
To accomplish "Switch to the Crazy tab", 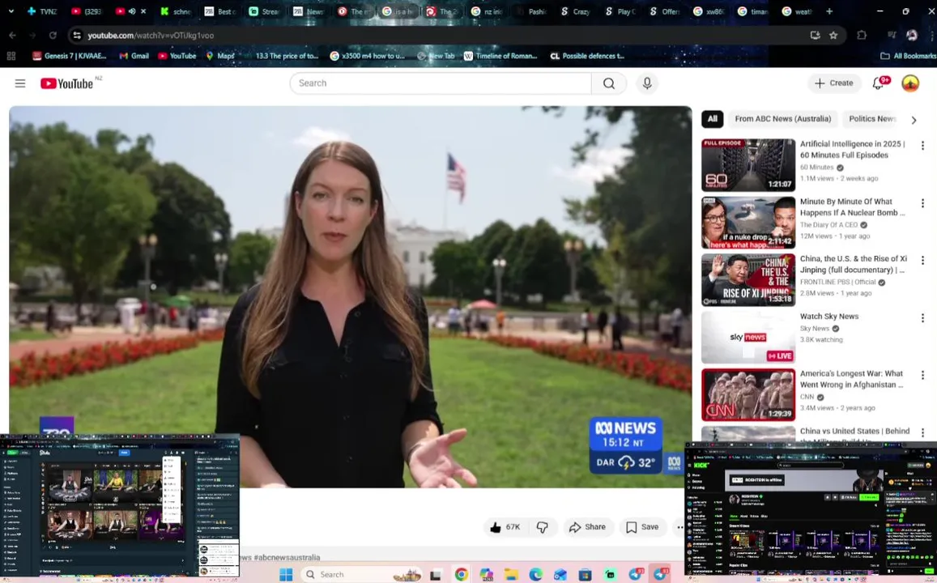I will pyautogui.click(x=576, y=11).
